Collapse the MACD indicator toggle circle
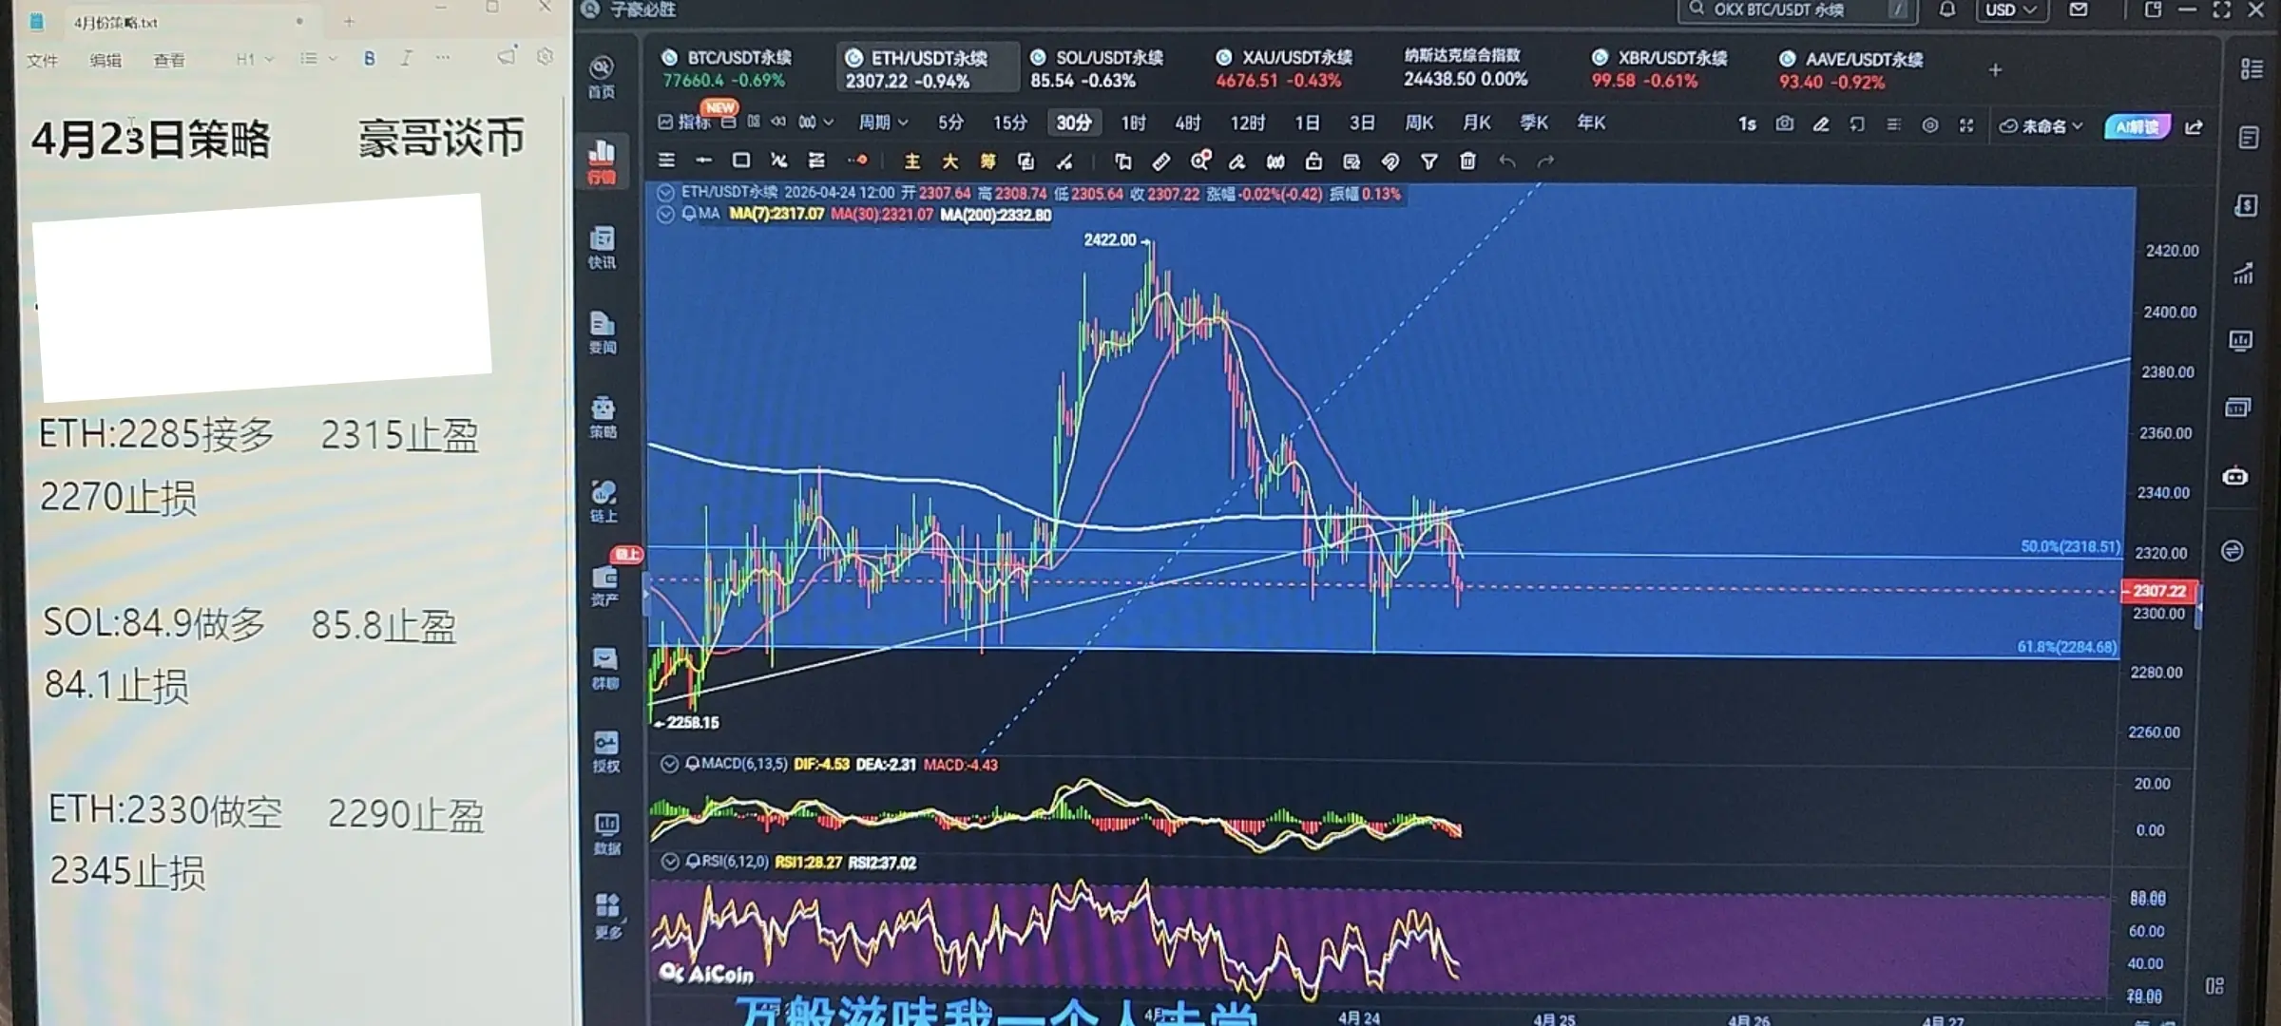 click(669, 765)
